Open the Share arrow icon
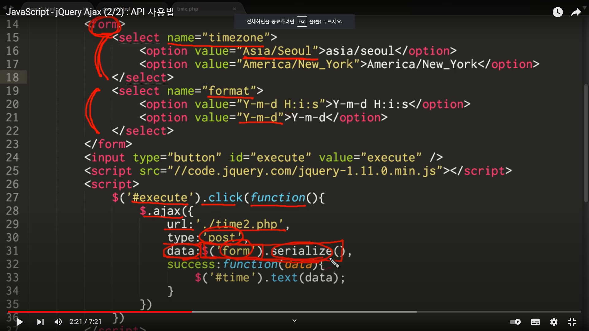 576,12
